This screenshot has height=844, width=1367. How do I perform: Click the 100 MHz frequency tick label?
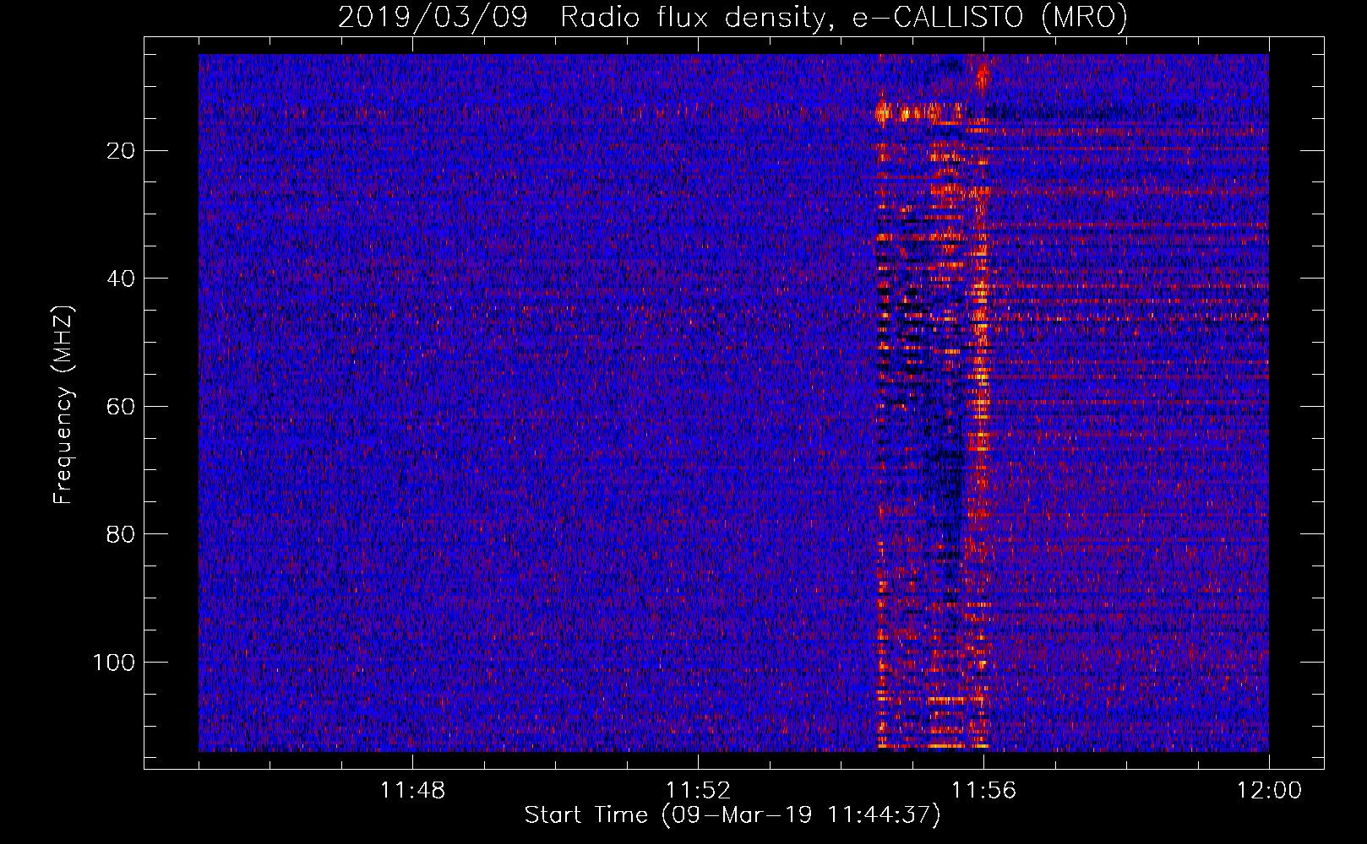coord(114,663)
